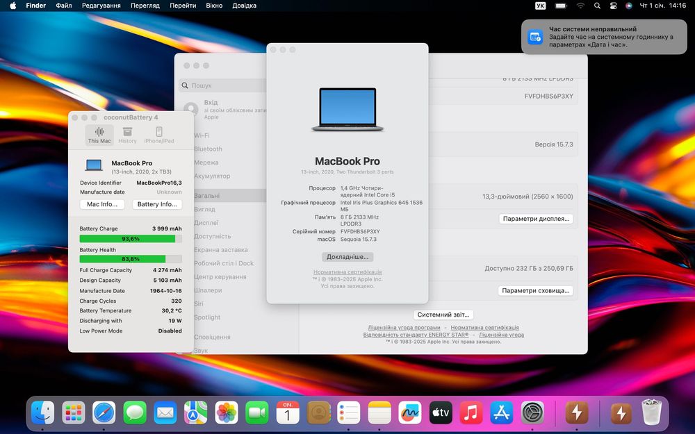Screen dimensions: 695x434
Task: Open Music app in the Dock
Action: (471, 412)
